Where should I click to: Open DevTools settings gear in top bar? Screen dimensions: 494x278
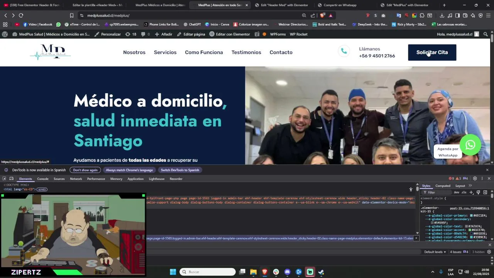coord(475,178)
